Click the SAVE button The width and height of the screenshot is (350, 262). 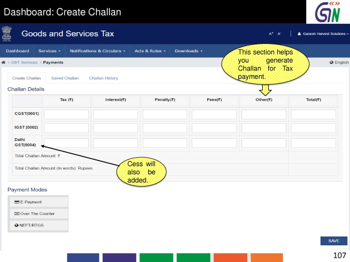(334, 241)
